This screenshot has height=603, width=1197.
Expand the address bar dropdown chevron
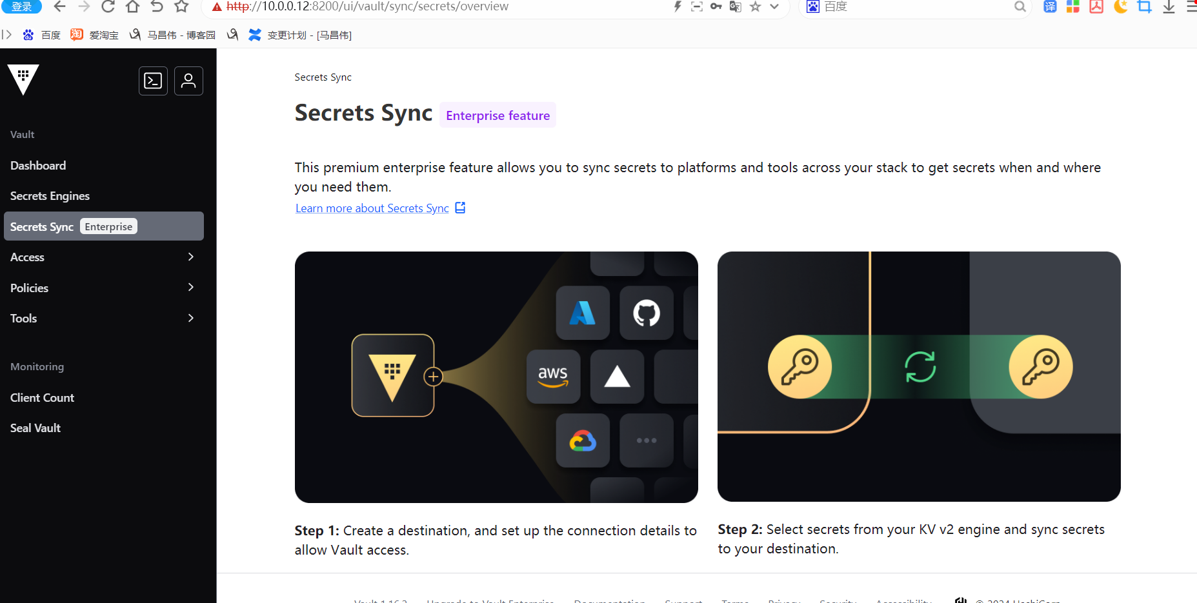pos(774,6)
